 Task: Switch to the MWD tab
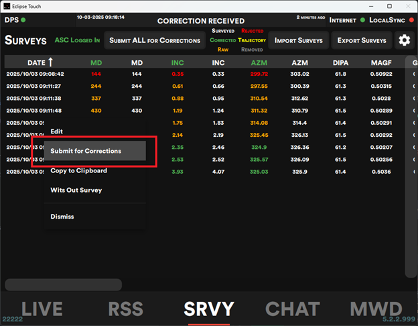tap(376, 309)
